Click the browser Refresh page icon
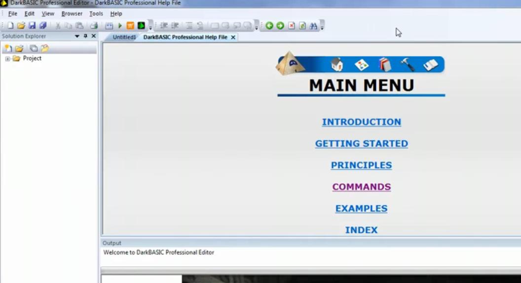Screen dimensions: 521x283 [302, 26]
